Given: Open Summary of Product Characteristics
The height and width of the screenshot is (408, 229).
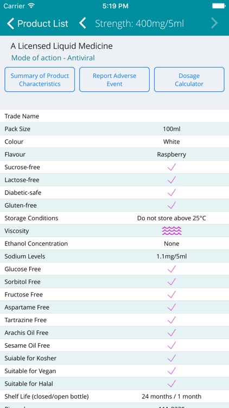Looking at the screenshot, I should 40,79.
